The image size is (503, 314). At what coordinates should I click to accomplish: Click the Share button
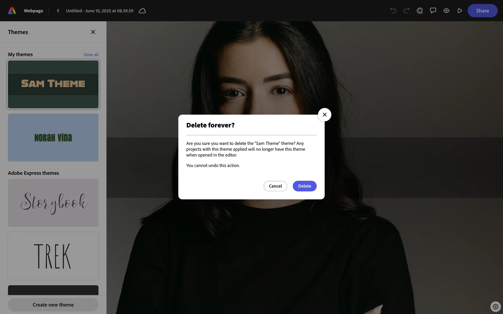click(x=482, y=11)
